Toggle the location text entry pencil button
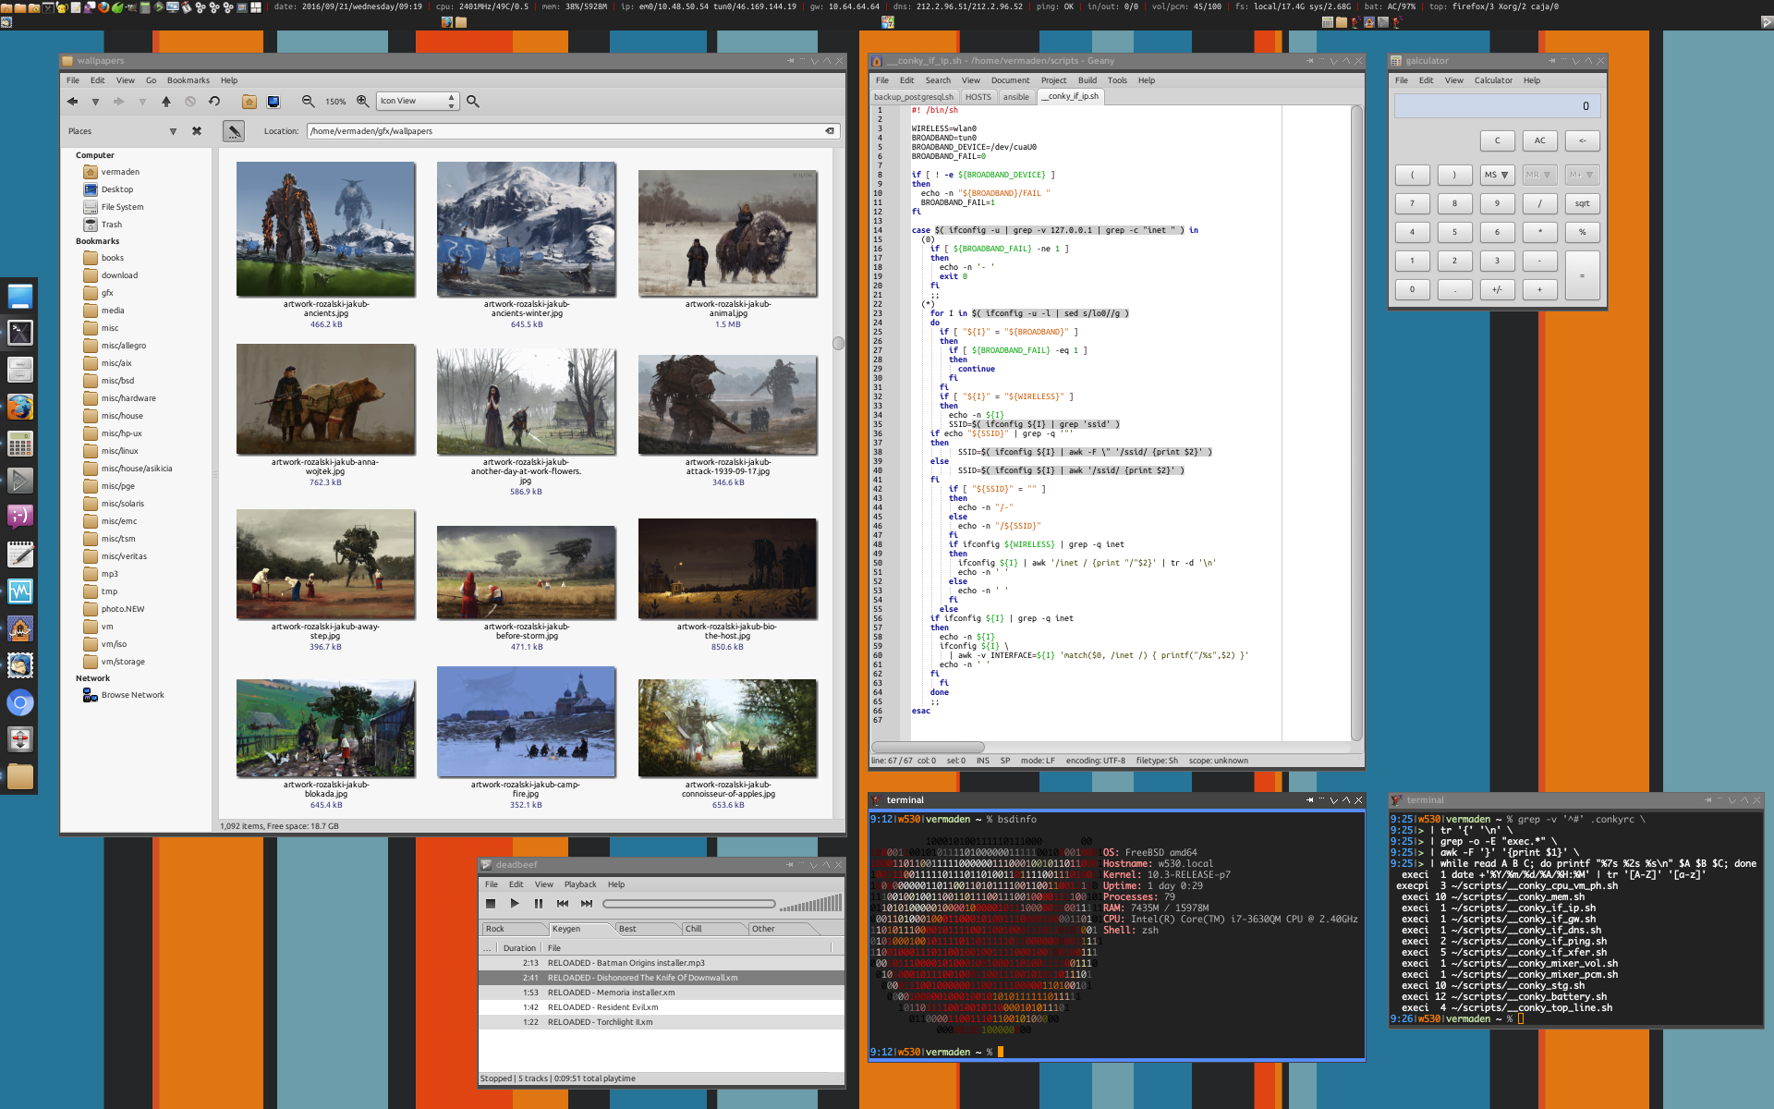 pyautogui.click(x=234, y=131)
